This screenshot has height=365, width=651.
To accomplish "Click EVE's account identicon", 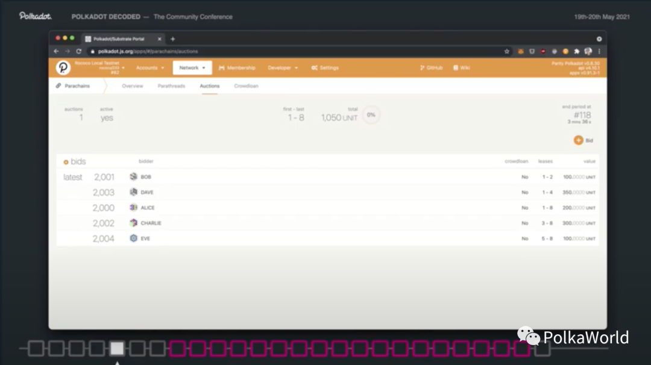I will (x=133, y=239).
